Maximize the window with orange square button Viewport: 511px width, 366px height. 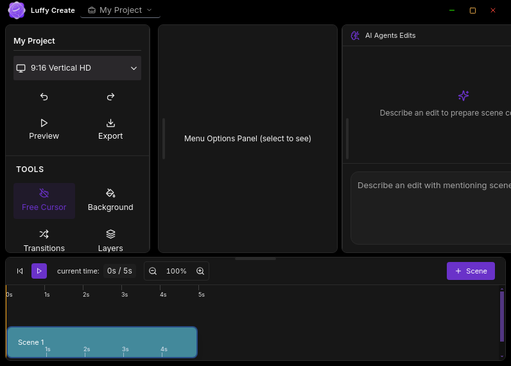coord(472,10)
